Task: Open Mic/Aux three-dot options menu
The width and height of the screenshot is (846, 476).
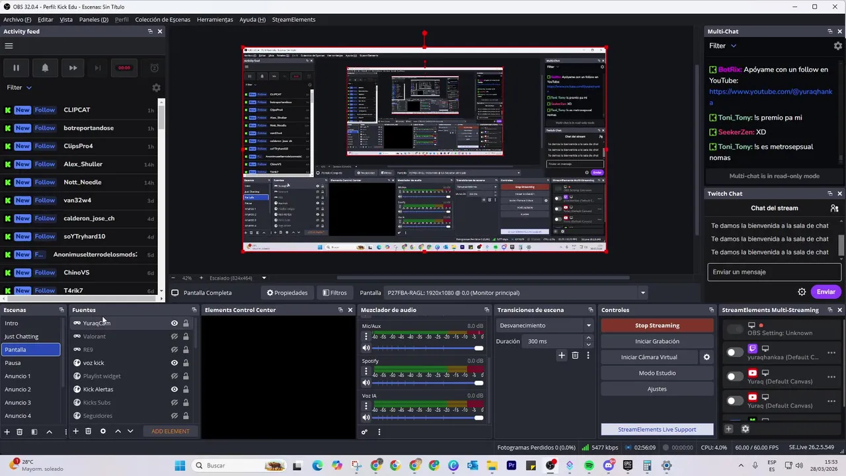Action: tap(366, 337)
